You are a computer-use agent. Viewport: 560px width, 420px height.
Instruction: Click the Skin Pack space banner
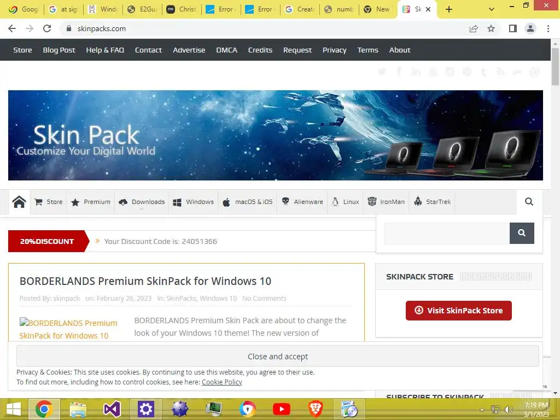point(276,136)
